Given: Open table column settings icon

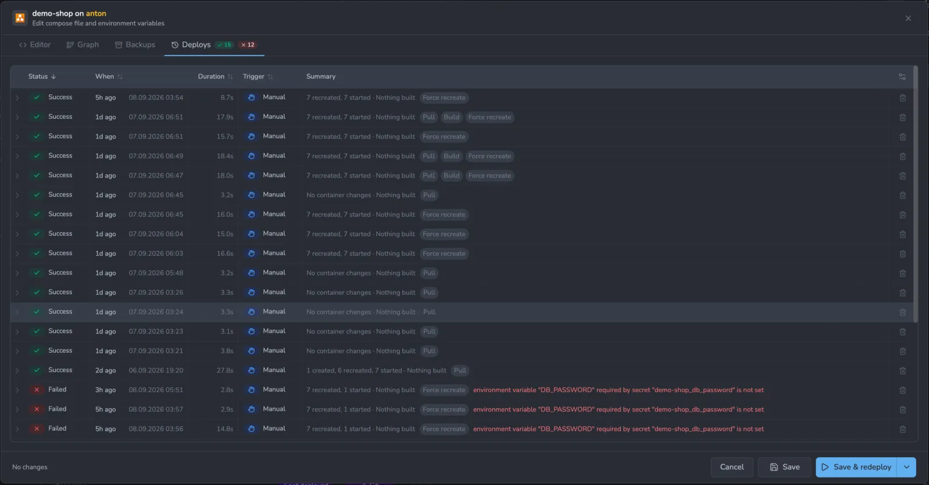Looking at the screenshot, I should point(902,77).
